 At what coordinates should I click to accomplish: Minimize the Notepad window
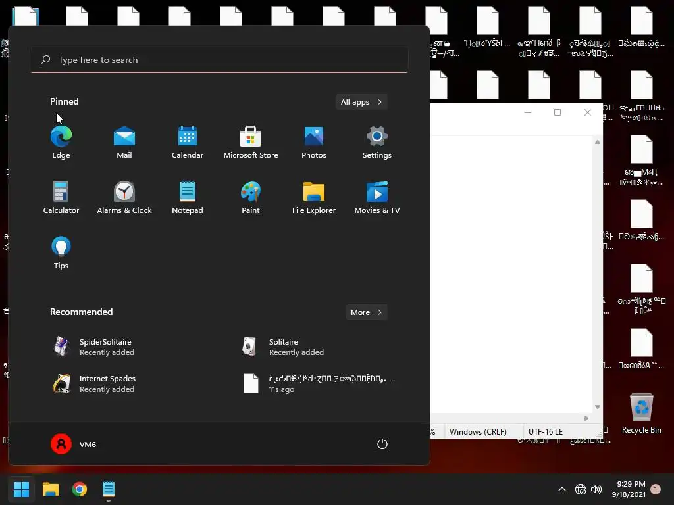[x=528, y=112]
